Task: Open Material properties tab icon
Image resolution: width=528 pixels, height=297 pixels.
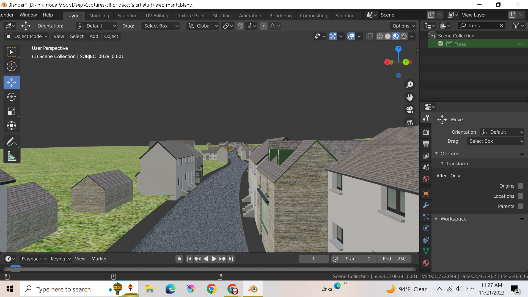Action: tap(426, 263)
